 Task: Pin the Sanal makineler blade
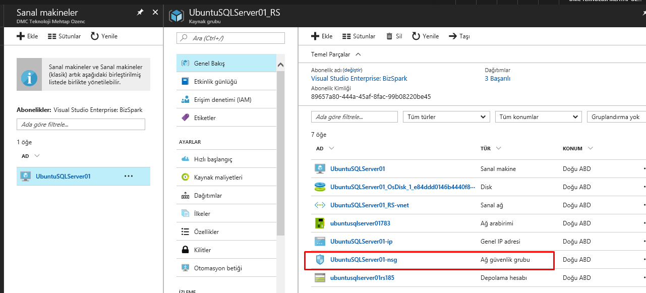(x=140, y=12)
